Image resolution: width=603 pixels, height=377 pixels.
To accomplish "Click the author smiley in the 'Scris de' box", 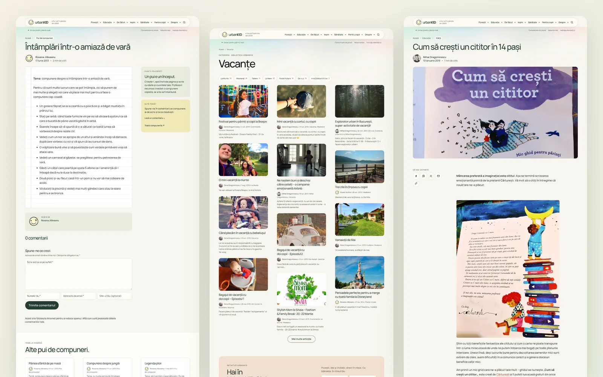I will coord(34,221).
